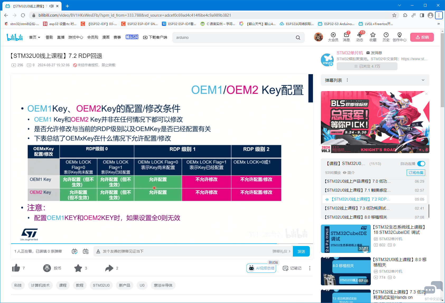445x303 pixels.
Task: Play 7.1 触摸感应 playlist item
Action: (x=374, y=190)
